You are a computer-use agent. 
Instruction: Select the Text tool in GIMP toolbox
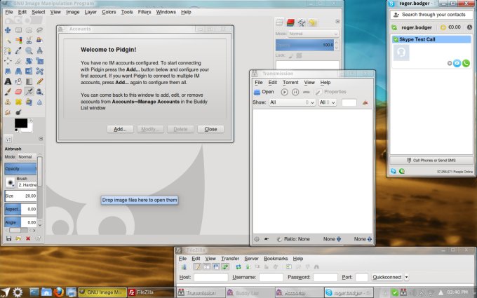click(x=7, y=81)
